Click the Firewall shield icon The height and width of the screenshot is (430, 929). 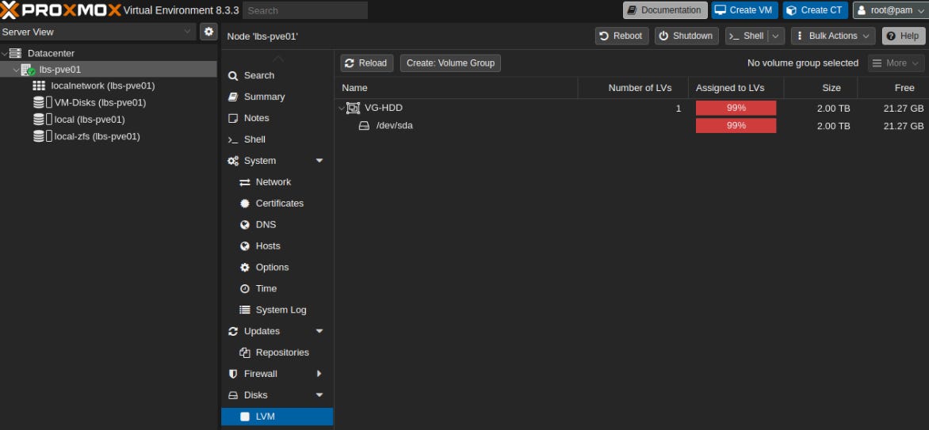233,374
